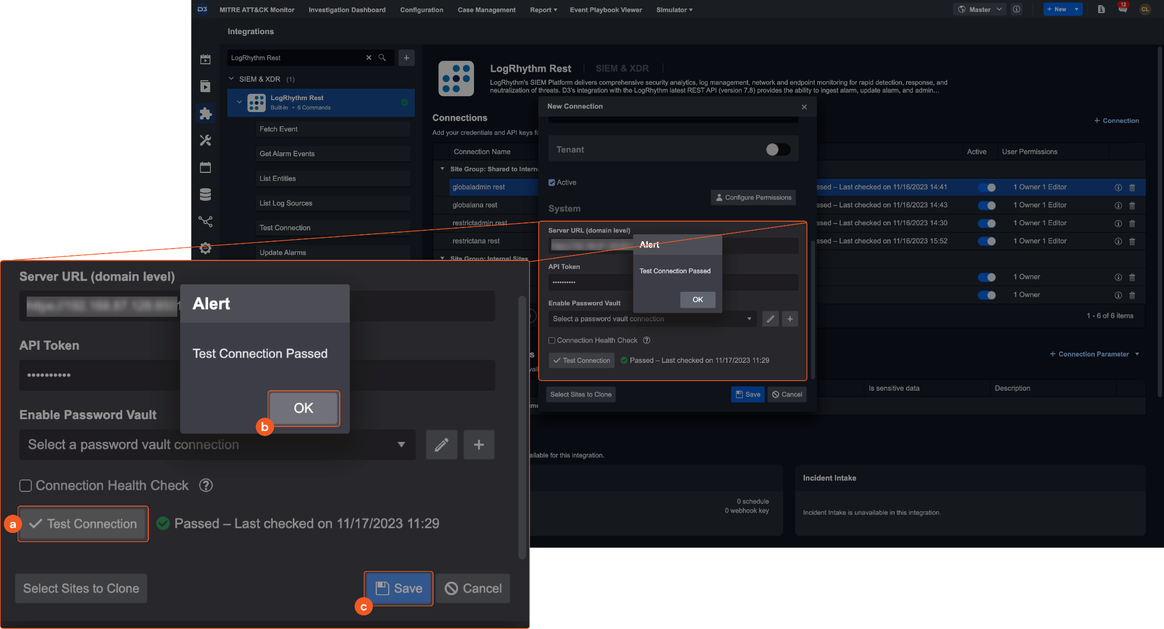
Task: Click the Configure Permissions button
Action: (753, 197)
